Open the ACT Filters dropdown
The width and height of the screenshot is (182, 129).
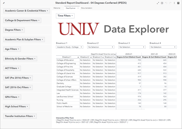[12, 68]
